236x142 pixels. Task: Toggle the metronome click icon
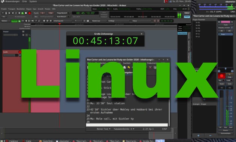click(6, 13)
